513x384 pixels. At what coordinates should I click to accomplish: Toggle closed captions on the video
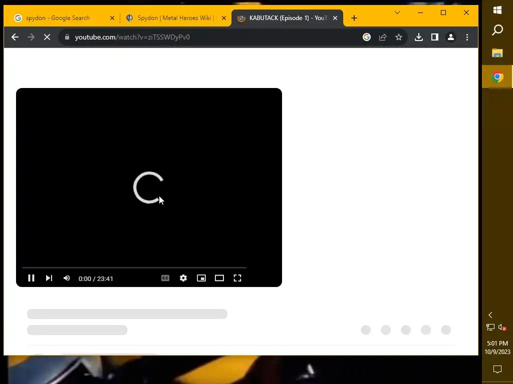click(x=165, y=278)
